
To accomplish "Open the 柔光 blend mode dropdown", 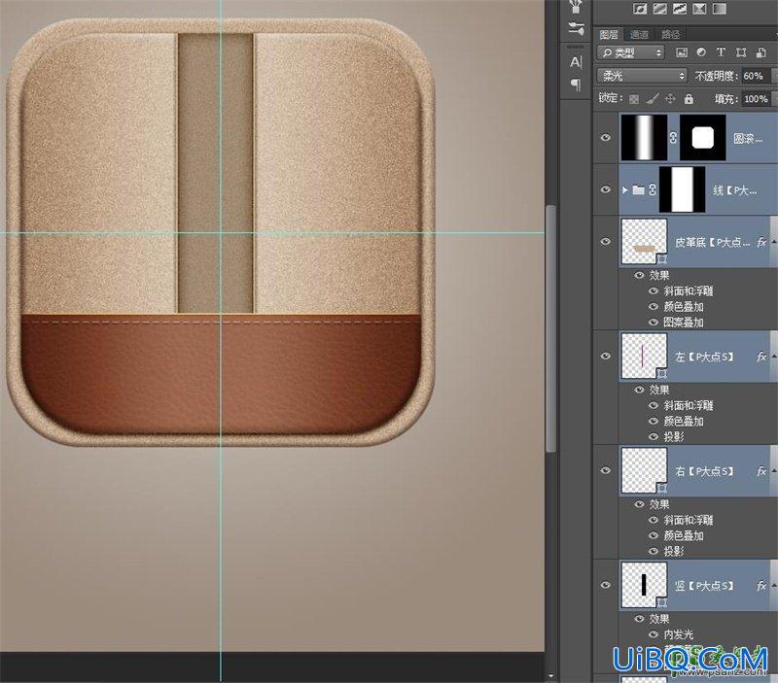I will tap(642, 76).
